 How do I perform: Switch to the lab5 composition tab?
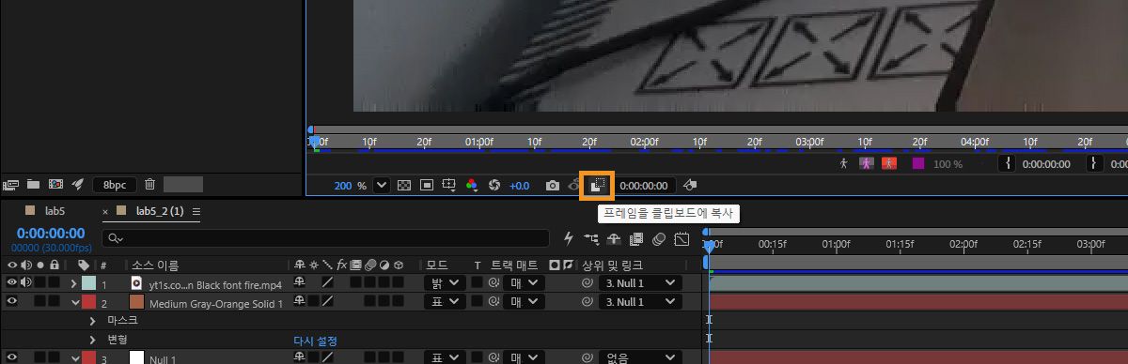pyautogui.click(x=55, y=211)
